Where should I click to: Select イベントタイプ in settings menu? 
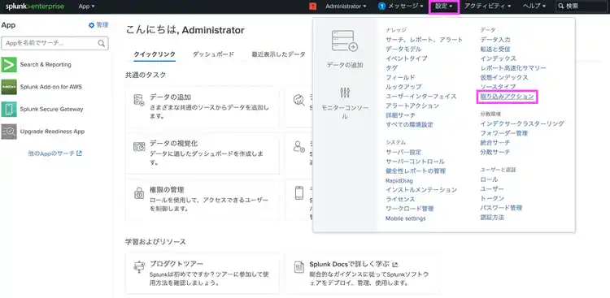tap(407, 58)
